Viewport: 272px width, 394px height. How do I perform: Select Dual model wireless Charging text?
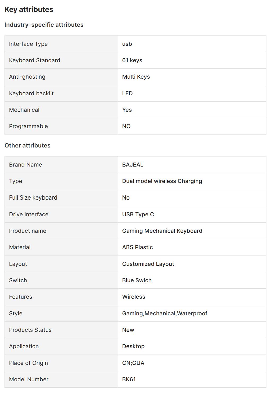(x=162, y=181)
